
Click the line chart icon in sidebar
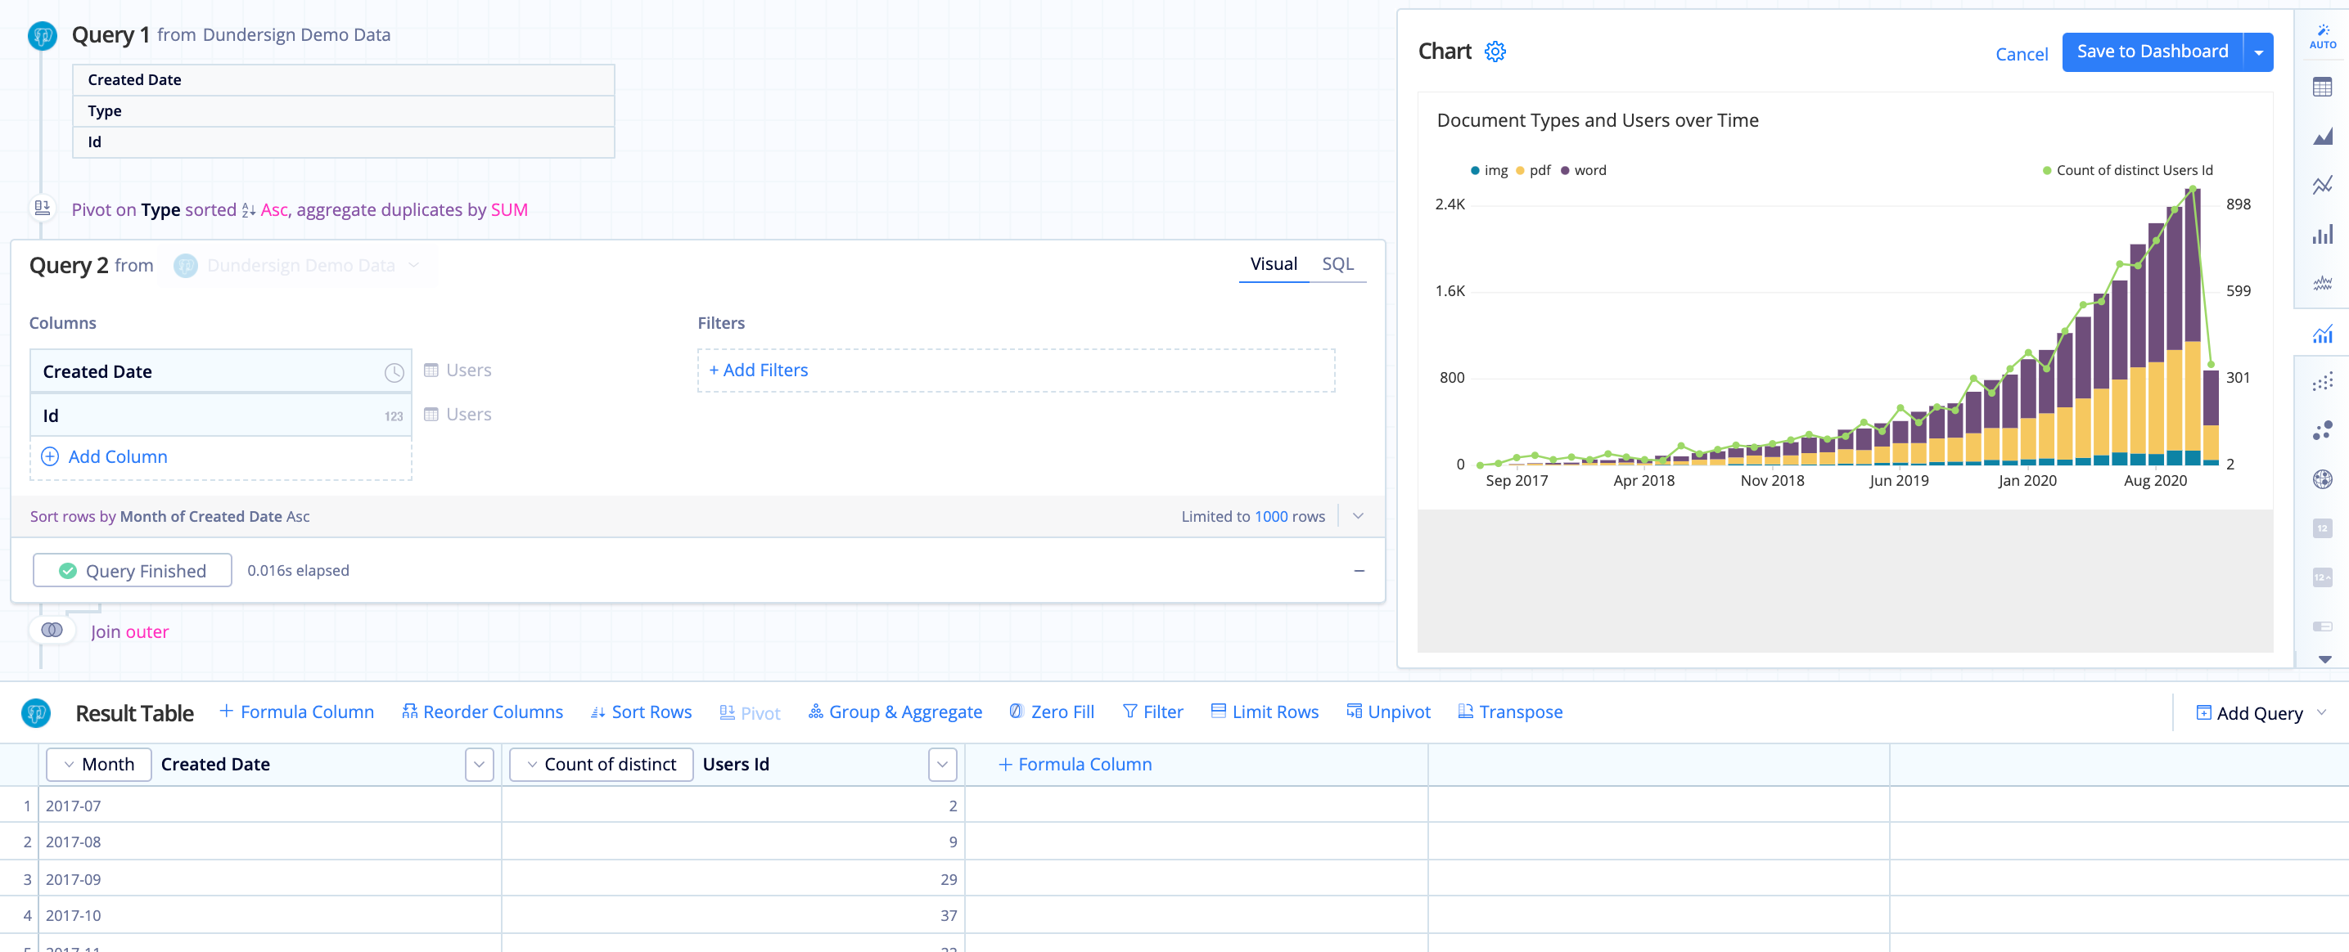click(x=2322, y=190)
